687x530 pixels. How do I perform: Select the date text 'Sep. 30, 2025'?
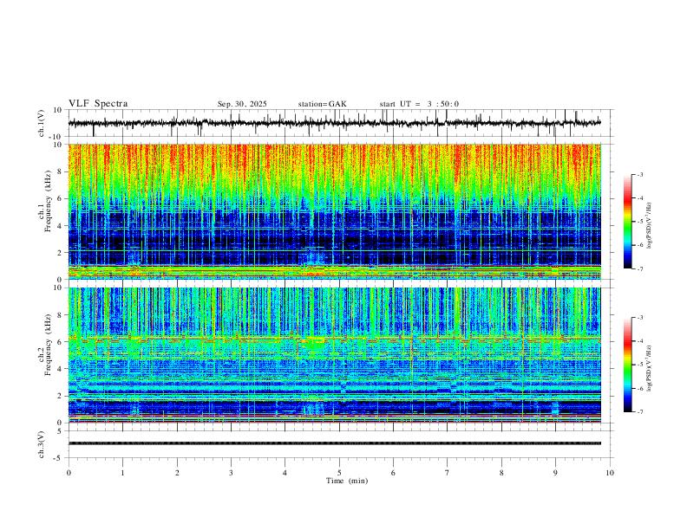pyautogui.click(x=242, y=104)
